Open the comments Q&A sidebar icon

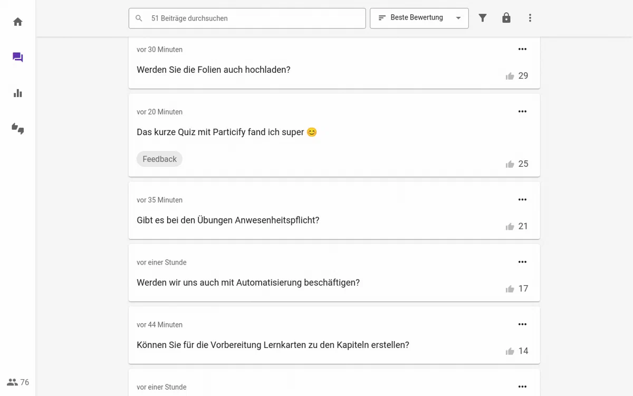[18, 58]
